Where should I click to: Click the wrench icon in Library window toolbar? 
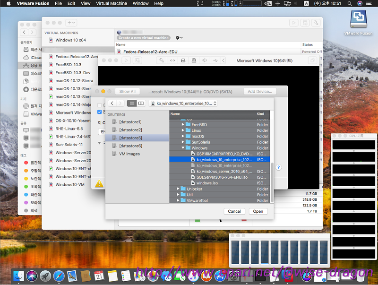tap(316, 23)
